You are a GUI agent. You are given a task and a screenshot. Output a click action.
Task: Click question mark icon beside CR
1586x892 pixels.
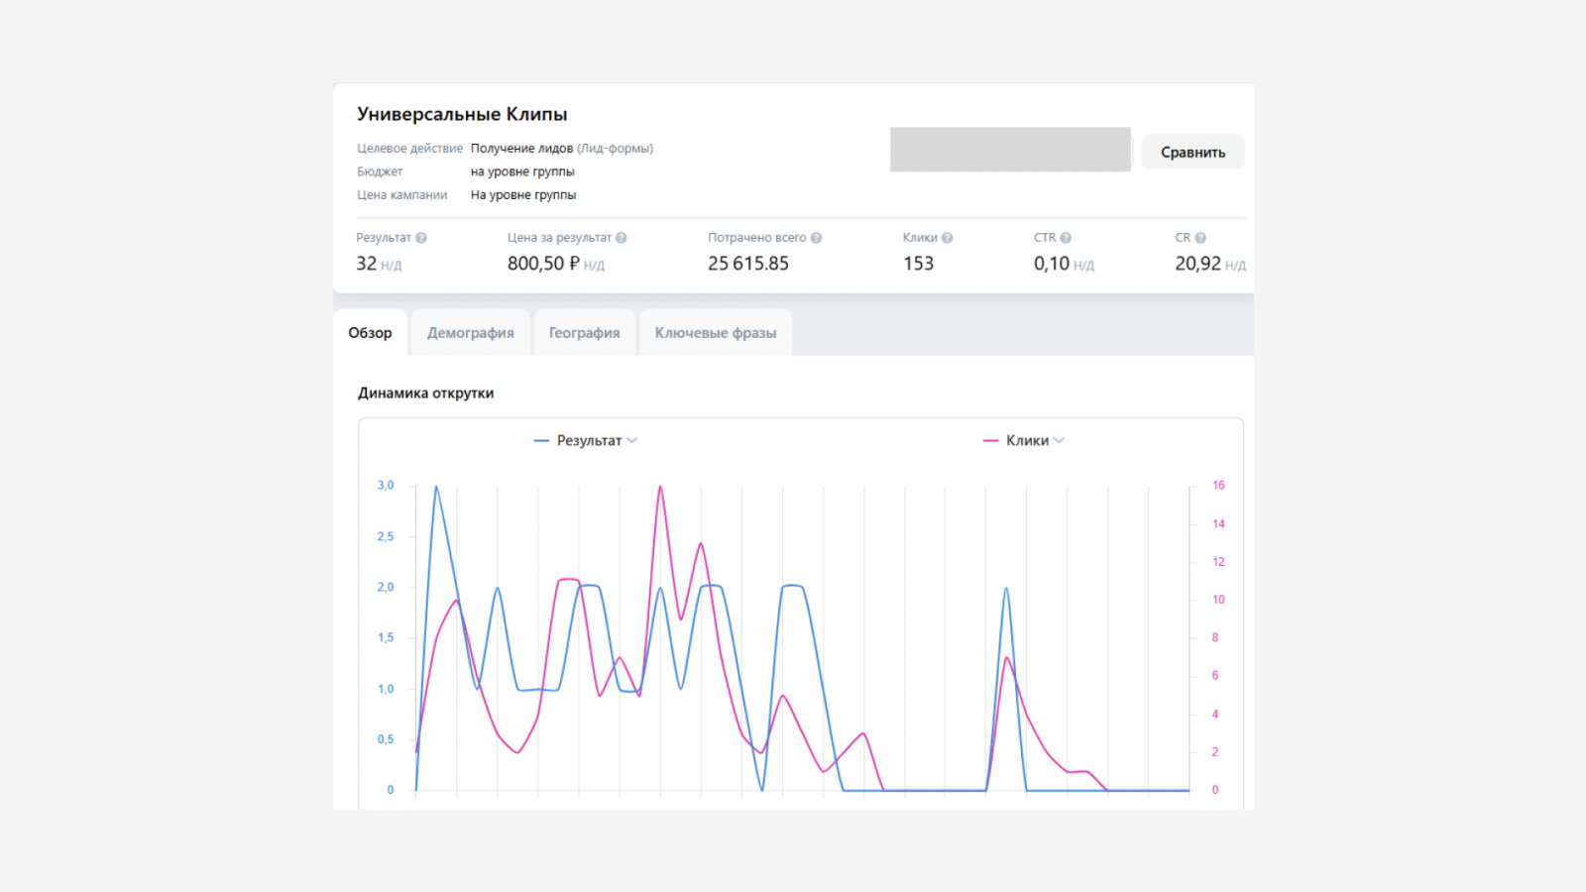pos(1200,238)
